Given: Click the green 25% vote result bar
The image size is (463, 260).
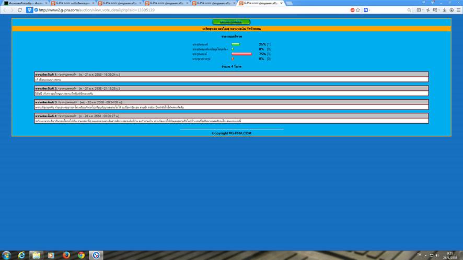Looking at the screenshot, I should coord(235,44).
